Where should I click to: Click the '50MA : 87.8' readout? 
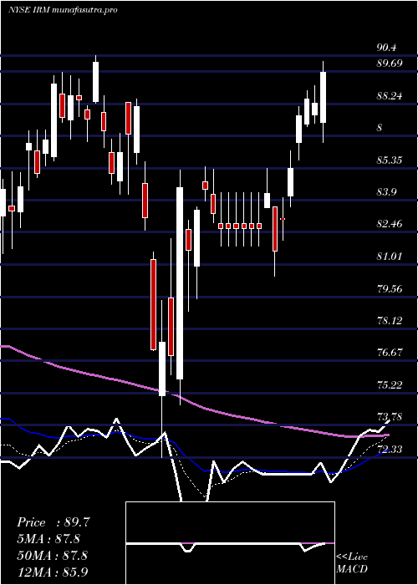pos(52,556)
